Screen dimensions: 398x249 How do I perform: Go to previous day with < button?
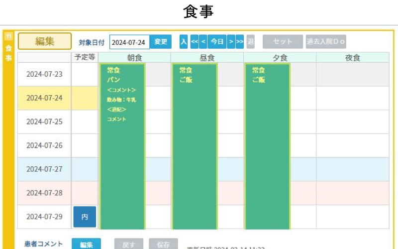[203, 42]
